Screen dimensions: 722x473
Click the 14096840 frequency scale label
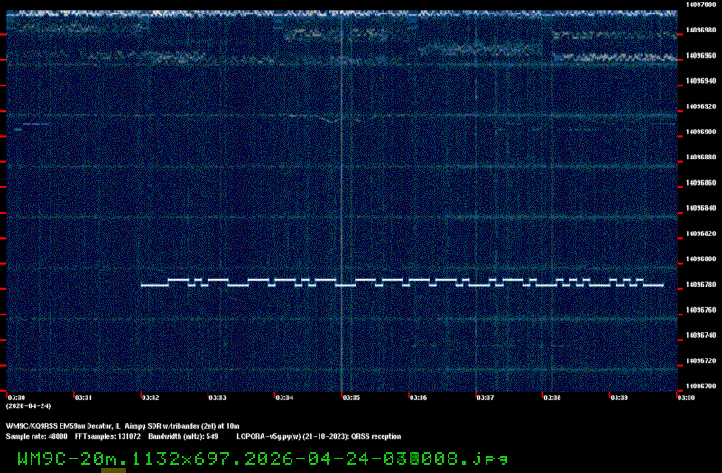(700, 208)
